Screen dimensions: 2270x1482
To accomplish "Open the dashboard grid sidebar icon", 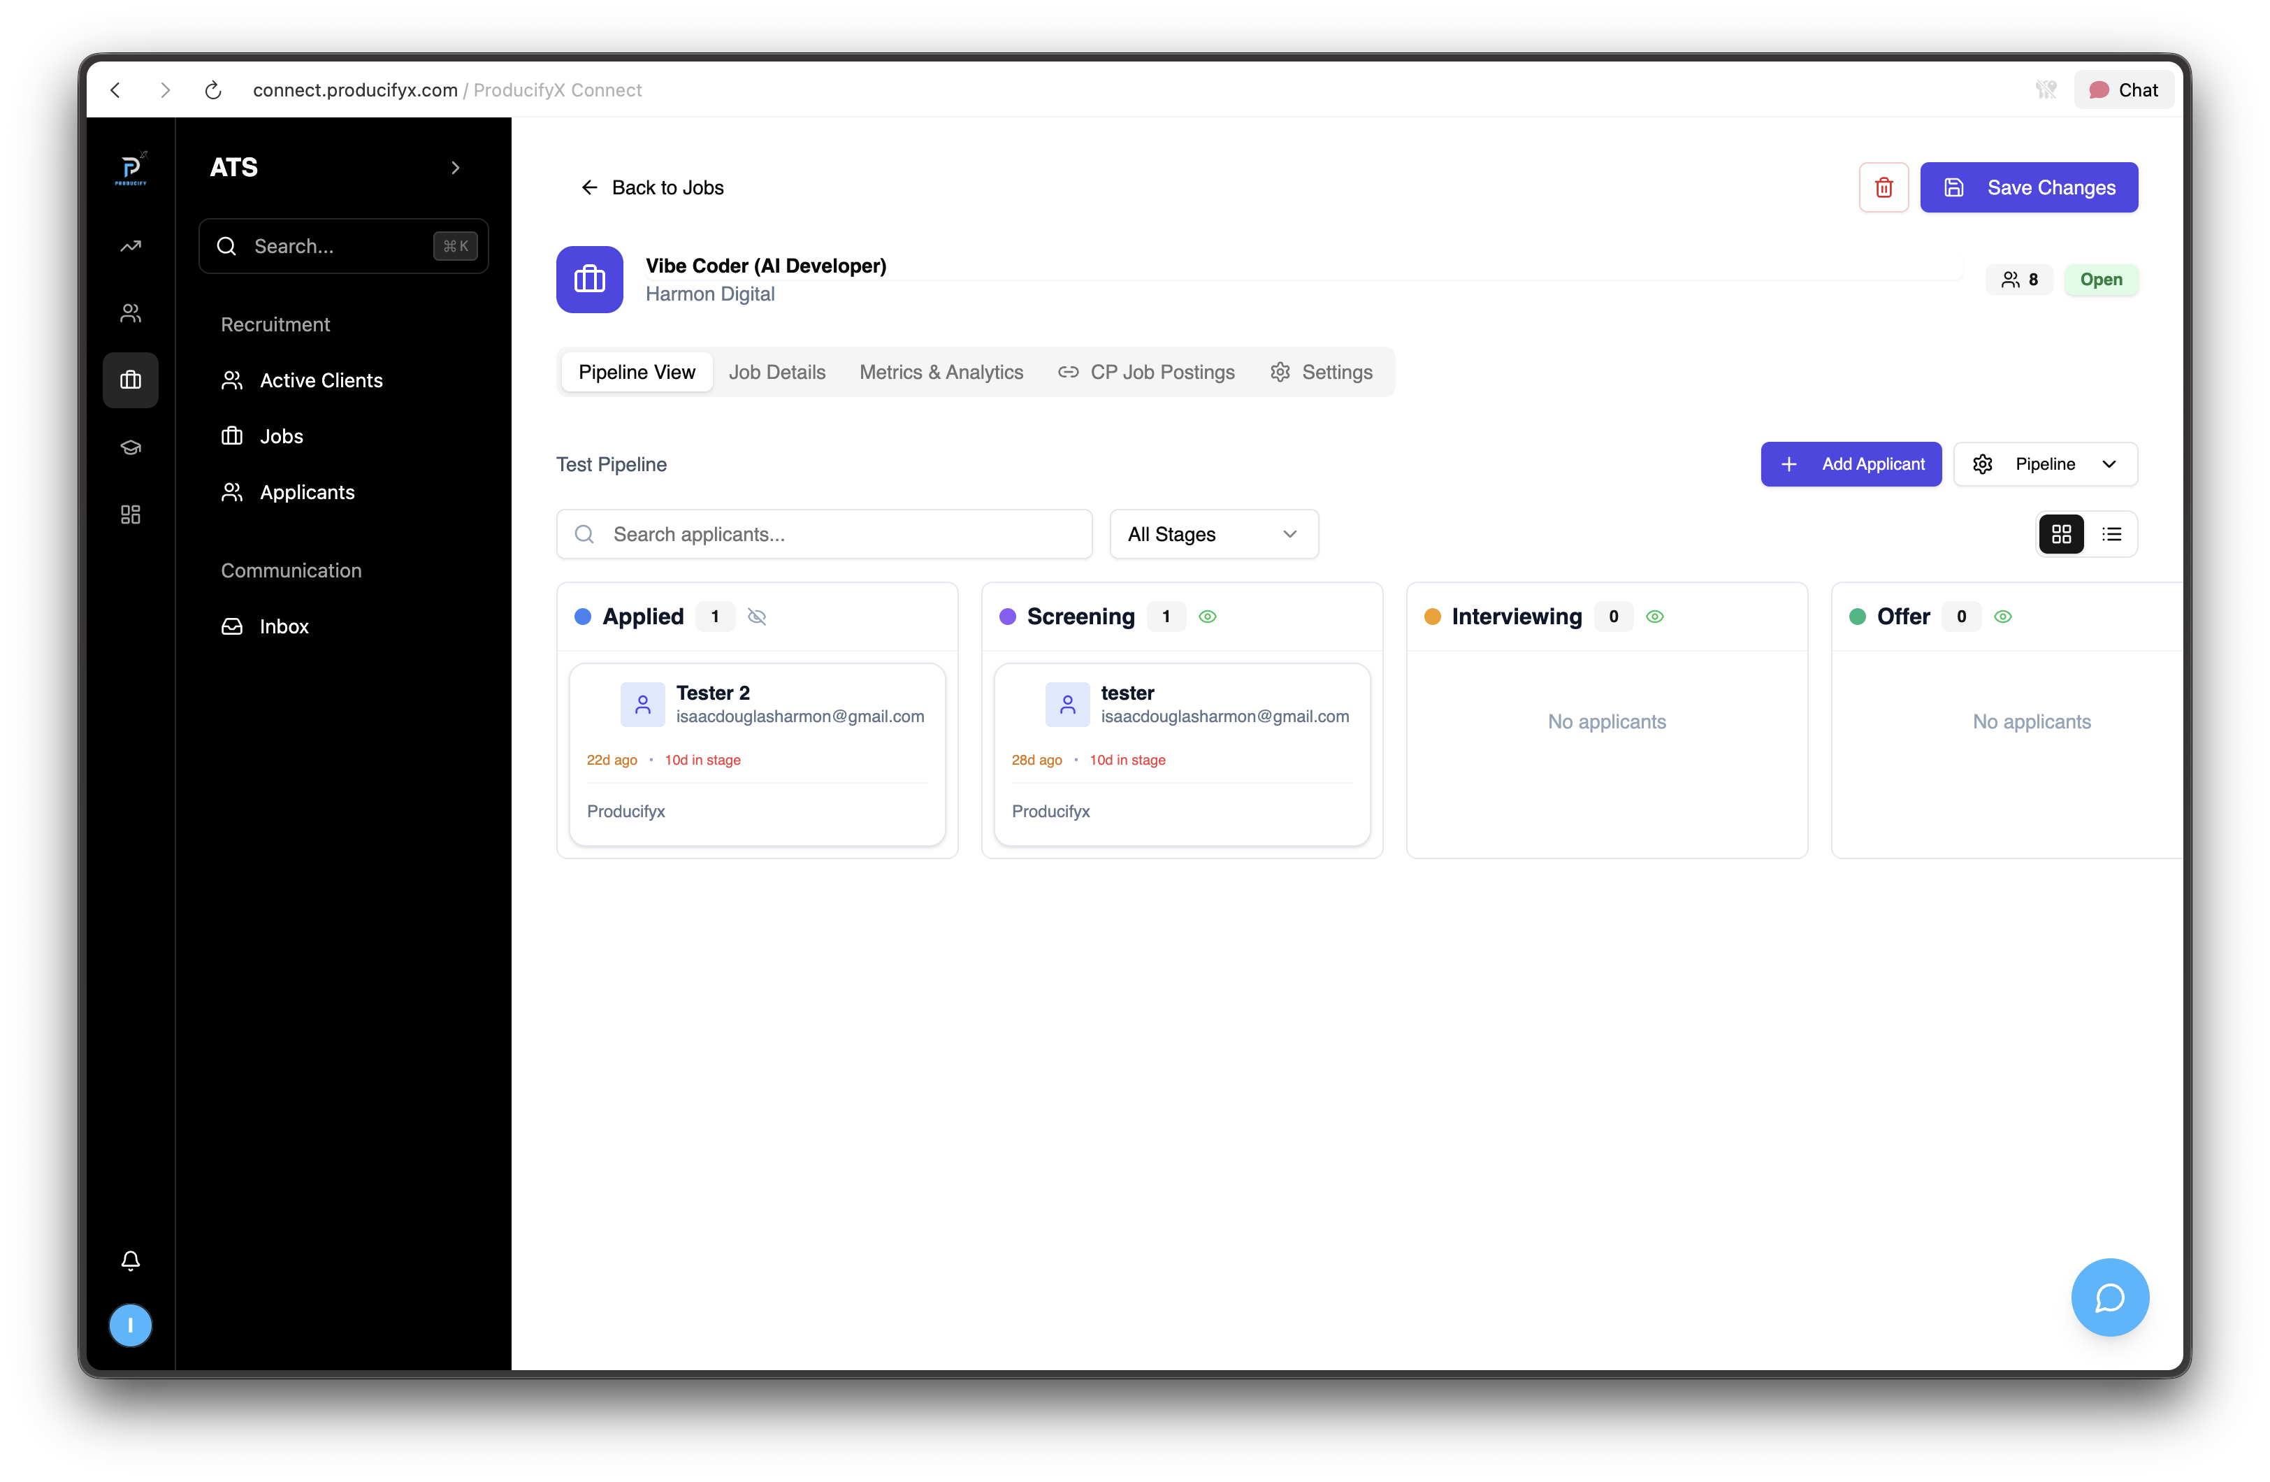I will (x=131, y=515).
